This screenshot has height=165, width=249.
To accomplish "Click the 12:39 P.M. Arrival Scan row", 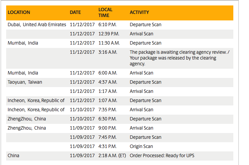I will tap(120, 34).
